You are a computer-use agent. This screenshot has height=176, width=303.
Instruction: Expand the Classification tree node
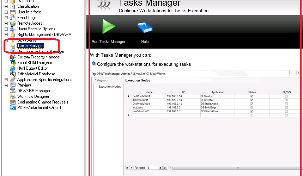(6, 6)
